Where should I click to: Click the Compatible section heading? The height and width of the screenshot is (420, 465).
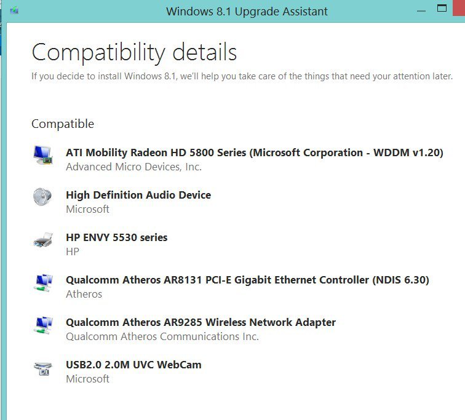(63, 124)
